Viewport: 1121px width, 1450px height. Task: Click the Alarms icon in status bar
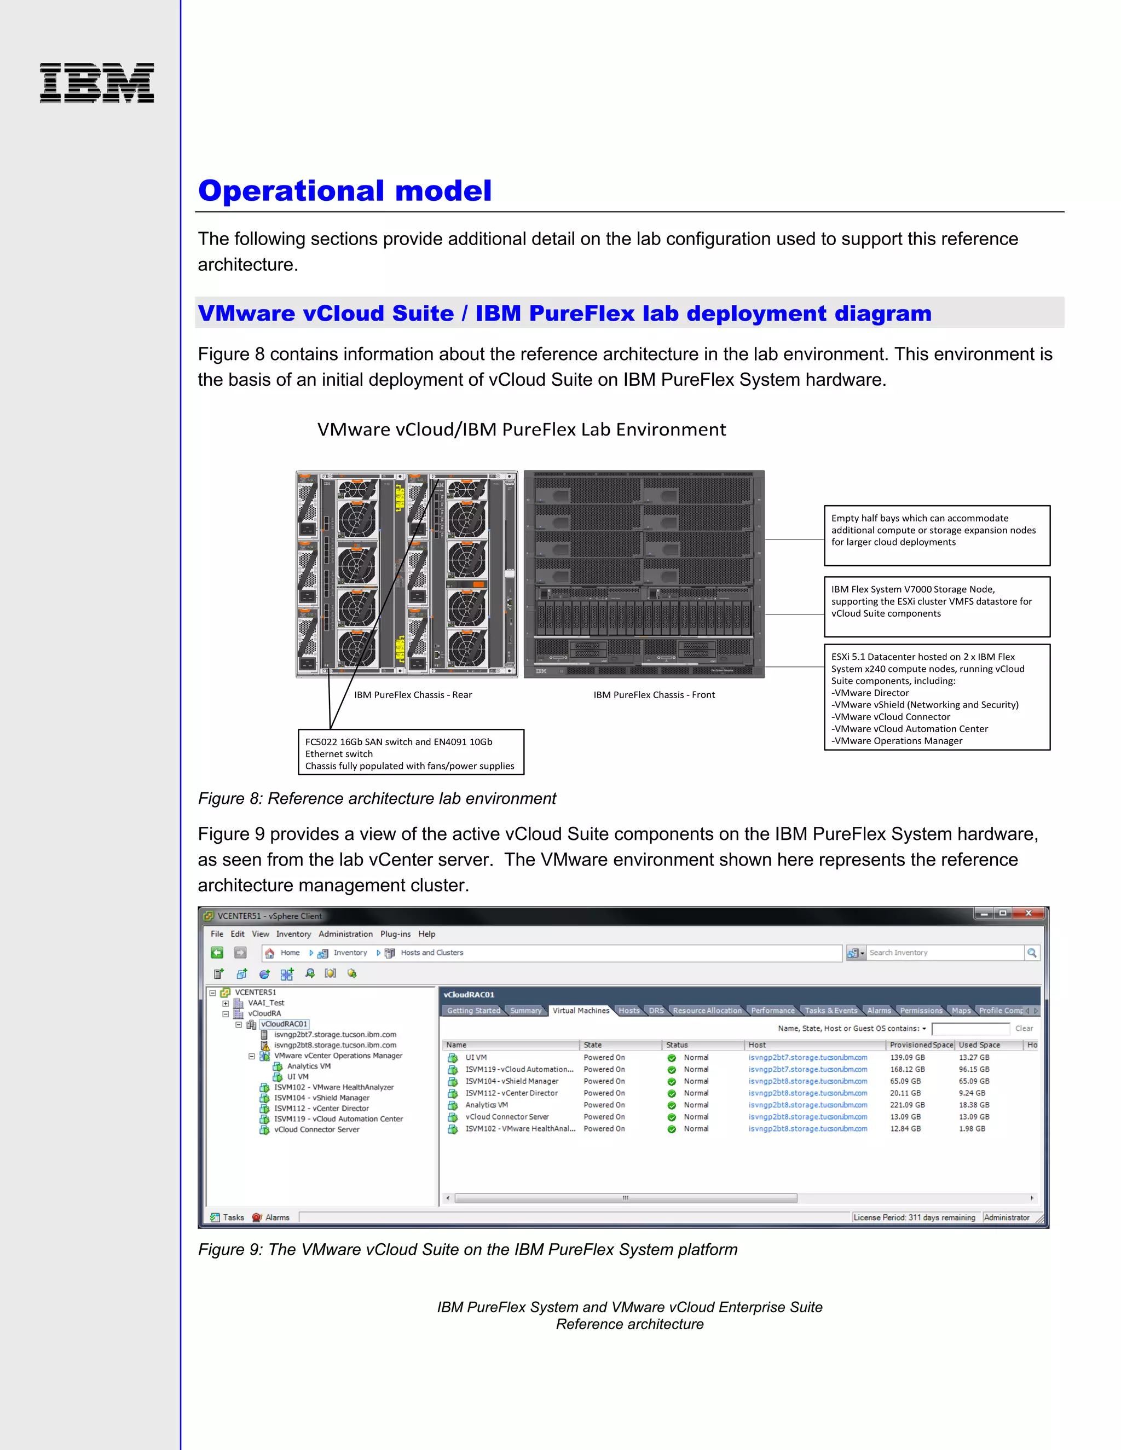[x=257, y=1217]
